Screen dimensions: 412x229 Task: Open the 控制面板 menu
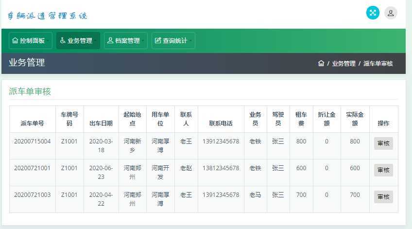[x=30, y=40]
